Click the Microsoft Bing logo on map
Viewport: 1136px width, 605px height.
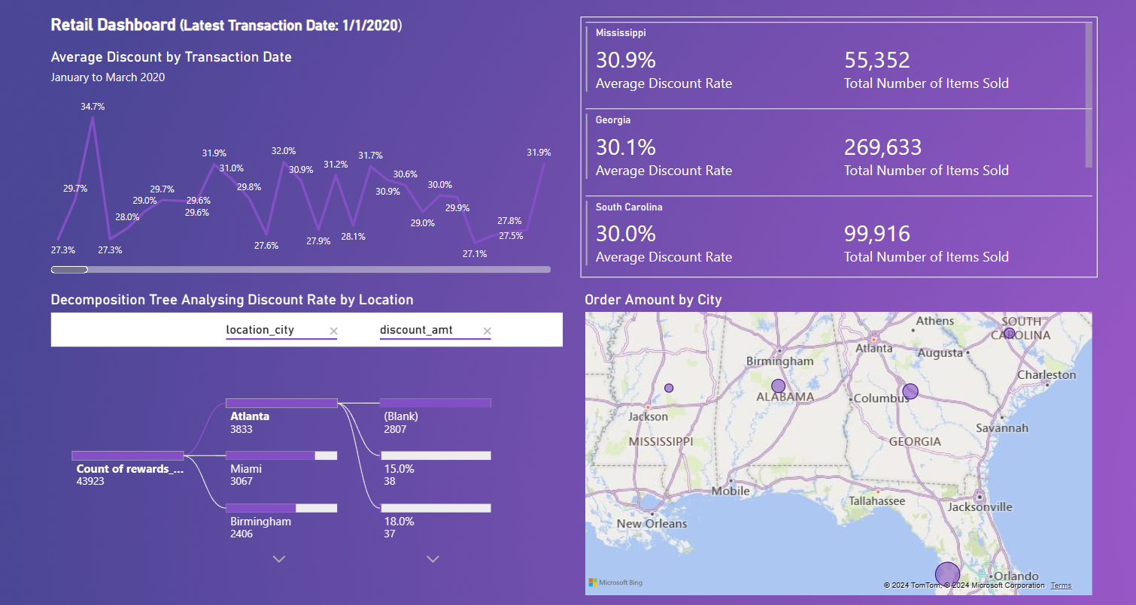(x=615, y=582)
